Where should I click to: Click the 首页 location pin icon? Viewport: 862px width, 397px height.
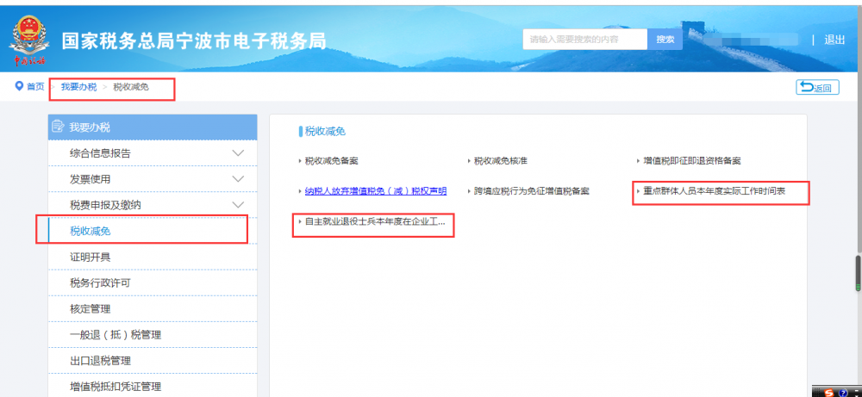18,87
